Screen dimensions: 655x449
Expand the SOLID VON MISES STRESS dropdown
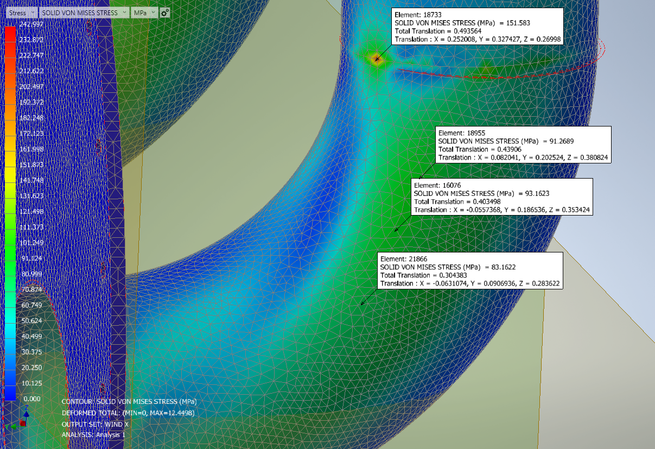pos(85,12)
